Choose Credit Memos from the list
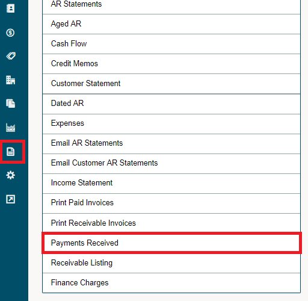 point(171,64)
